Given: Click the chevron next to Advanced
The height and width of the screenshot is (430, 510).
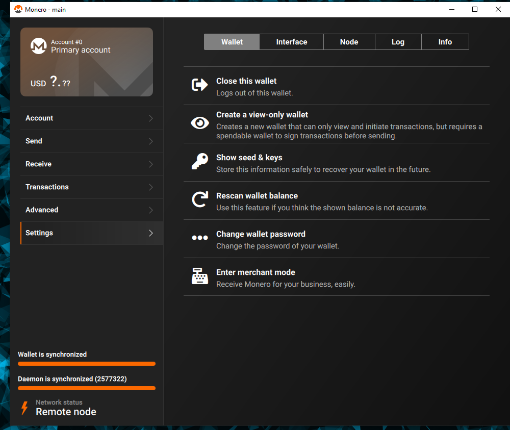Looking at the screenshot, I should click(x=150, y=210).
